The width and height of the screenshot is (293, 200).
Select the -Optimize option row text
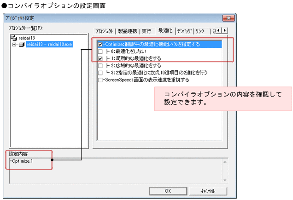[x=152, y=45]
